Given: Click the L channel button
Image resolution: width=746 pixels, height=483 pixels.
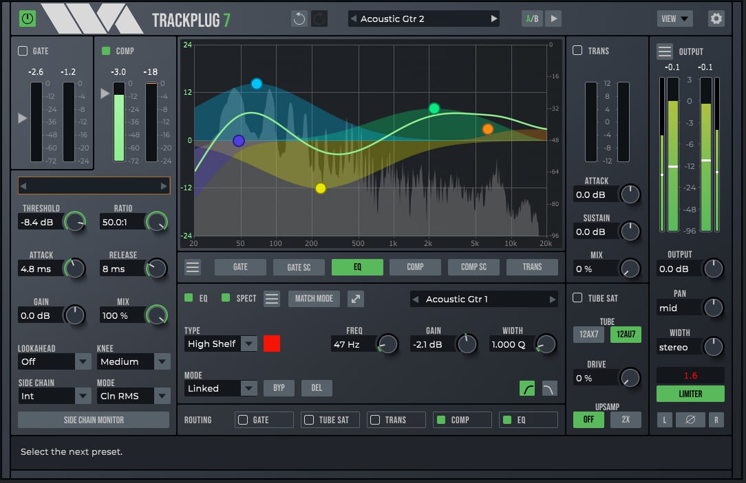Looking at the screenshot, I should click(x=665, y=420).
